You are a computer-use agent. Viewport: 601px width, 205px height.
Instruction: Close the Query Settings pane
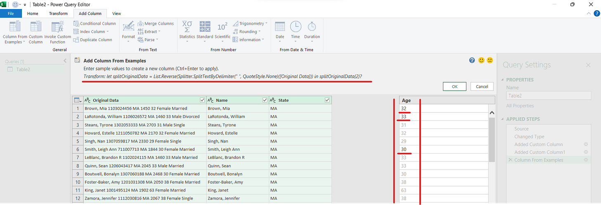pyautogui.click(x=588, y=65)
